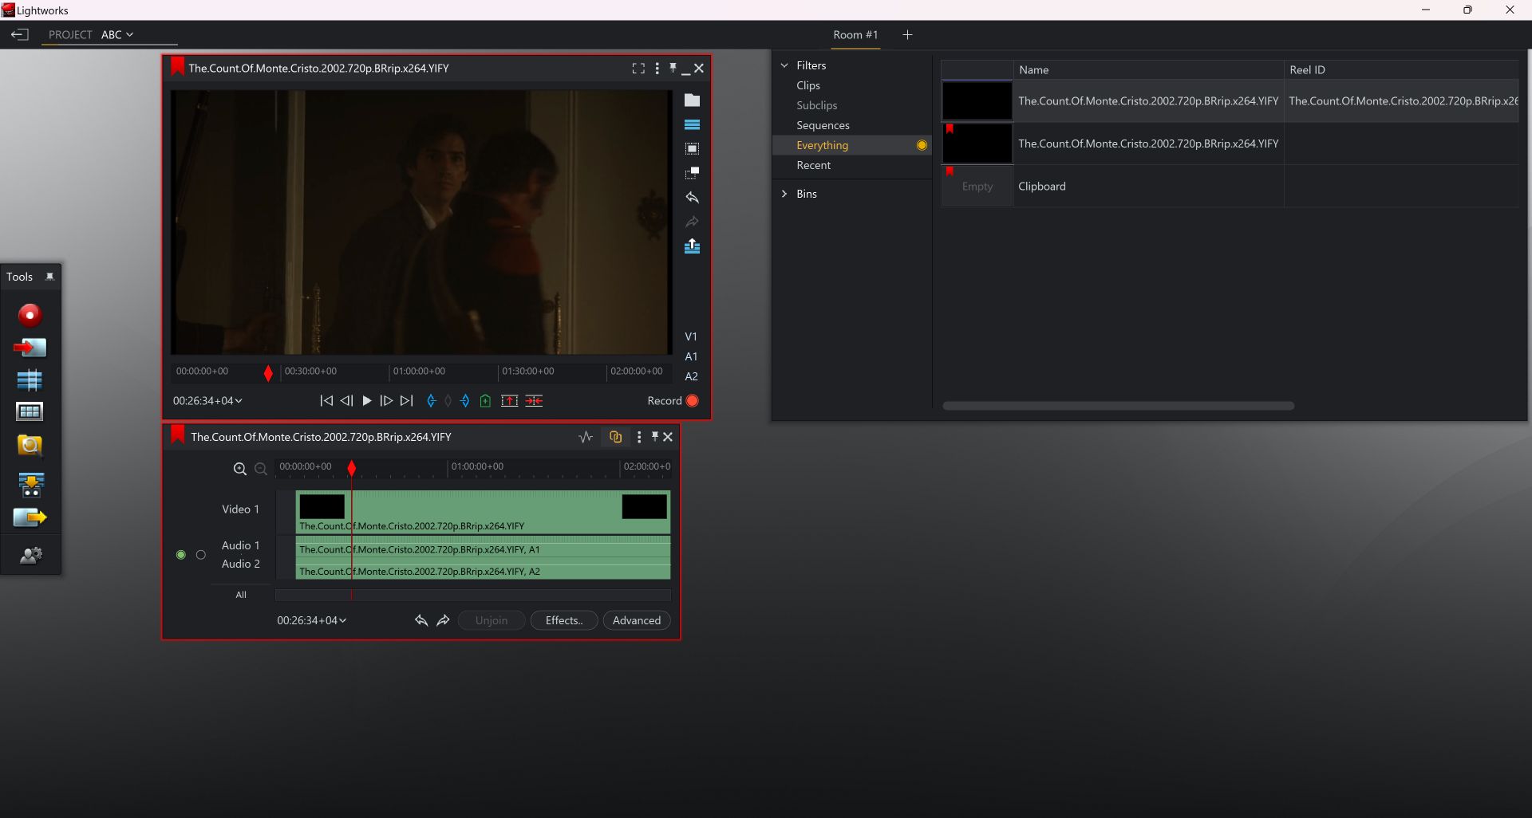Redo using timeline bottom arrow

(444, 620)
